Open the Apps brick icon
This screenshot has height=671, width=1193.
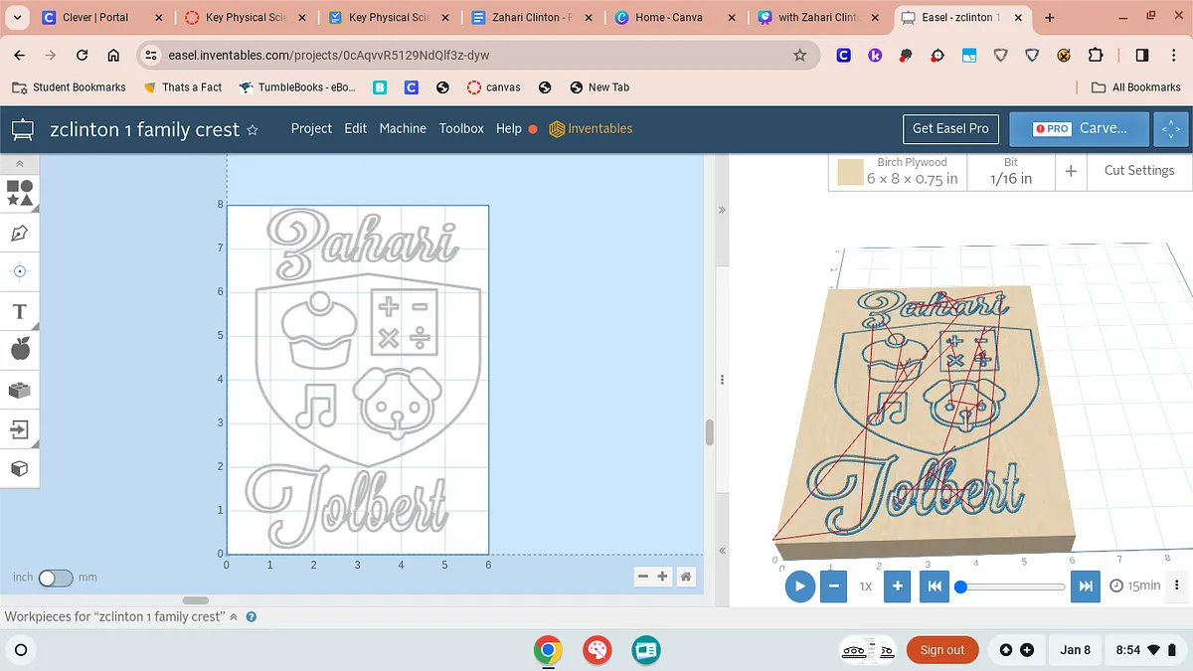click(x=19, y=390)
